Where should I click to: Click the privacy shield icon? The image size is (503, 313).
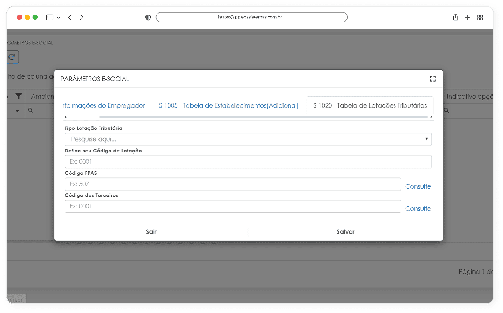[x=148, y=18]
